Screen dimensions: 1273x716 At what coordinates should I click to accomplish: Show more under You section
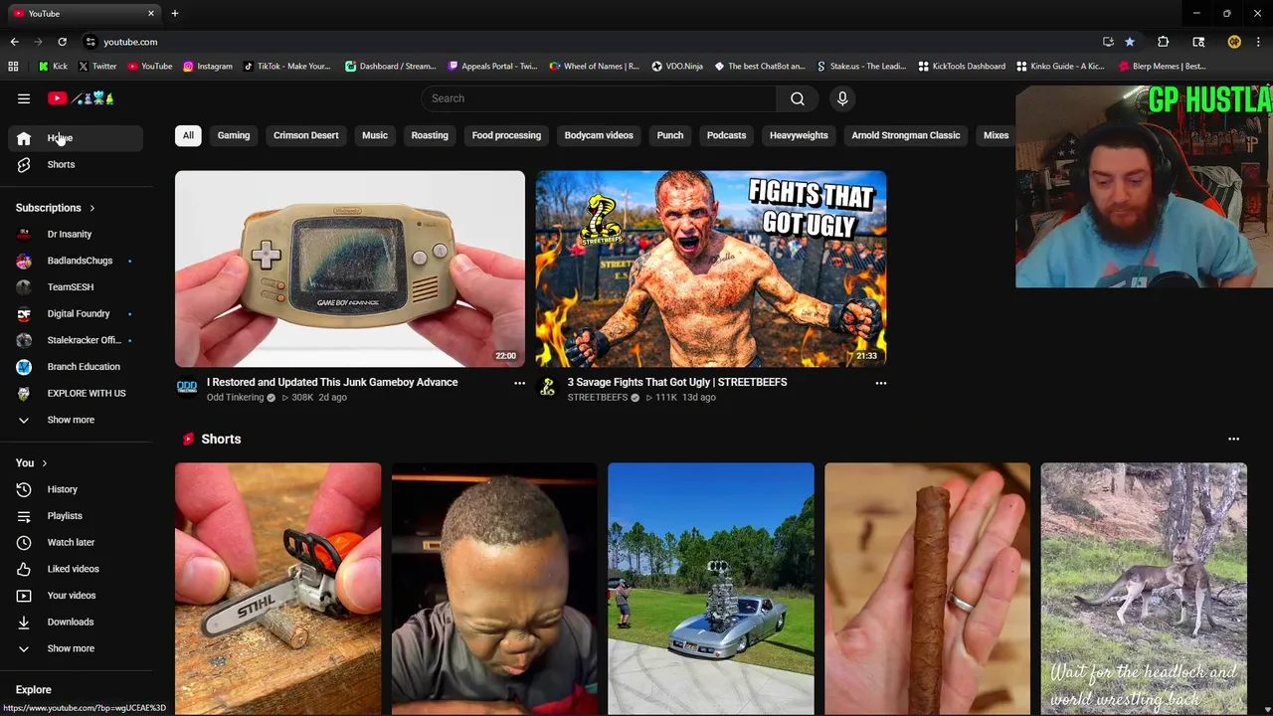[76, 648]
